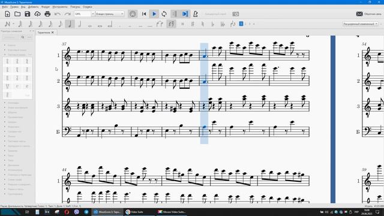The height and width of the screenshot is (216, 384).
Task: Select the longa duration
Action: [110, 24]
